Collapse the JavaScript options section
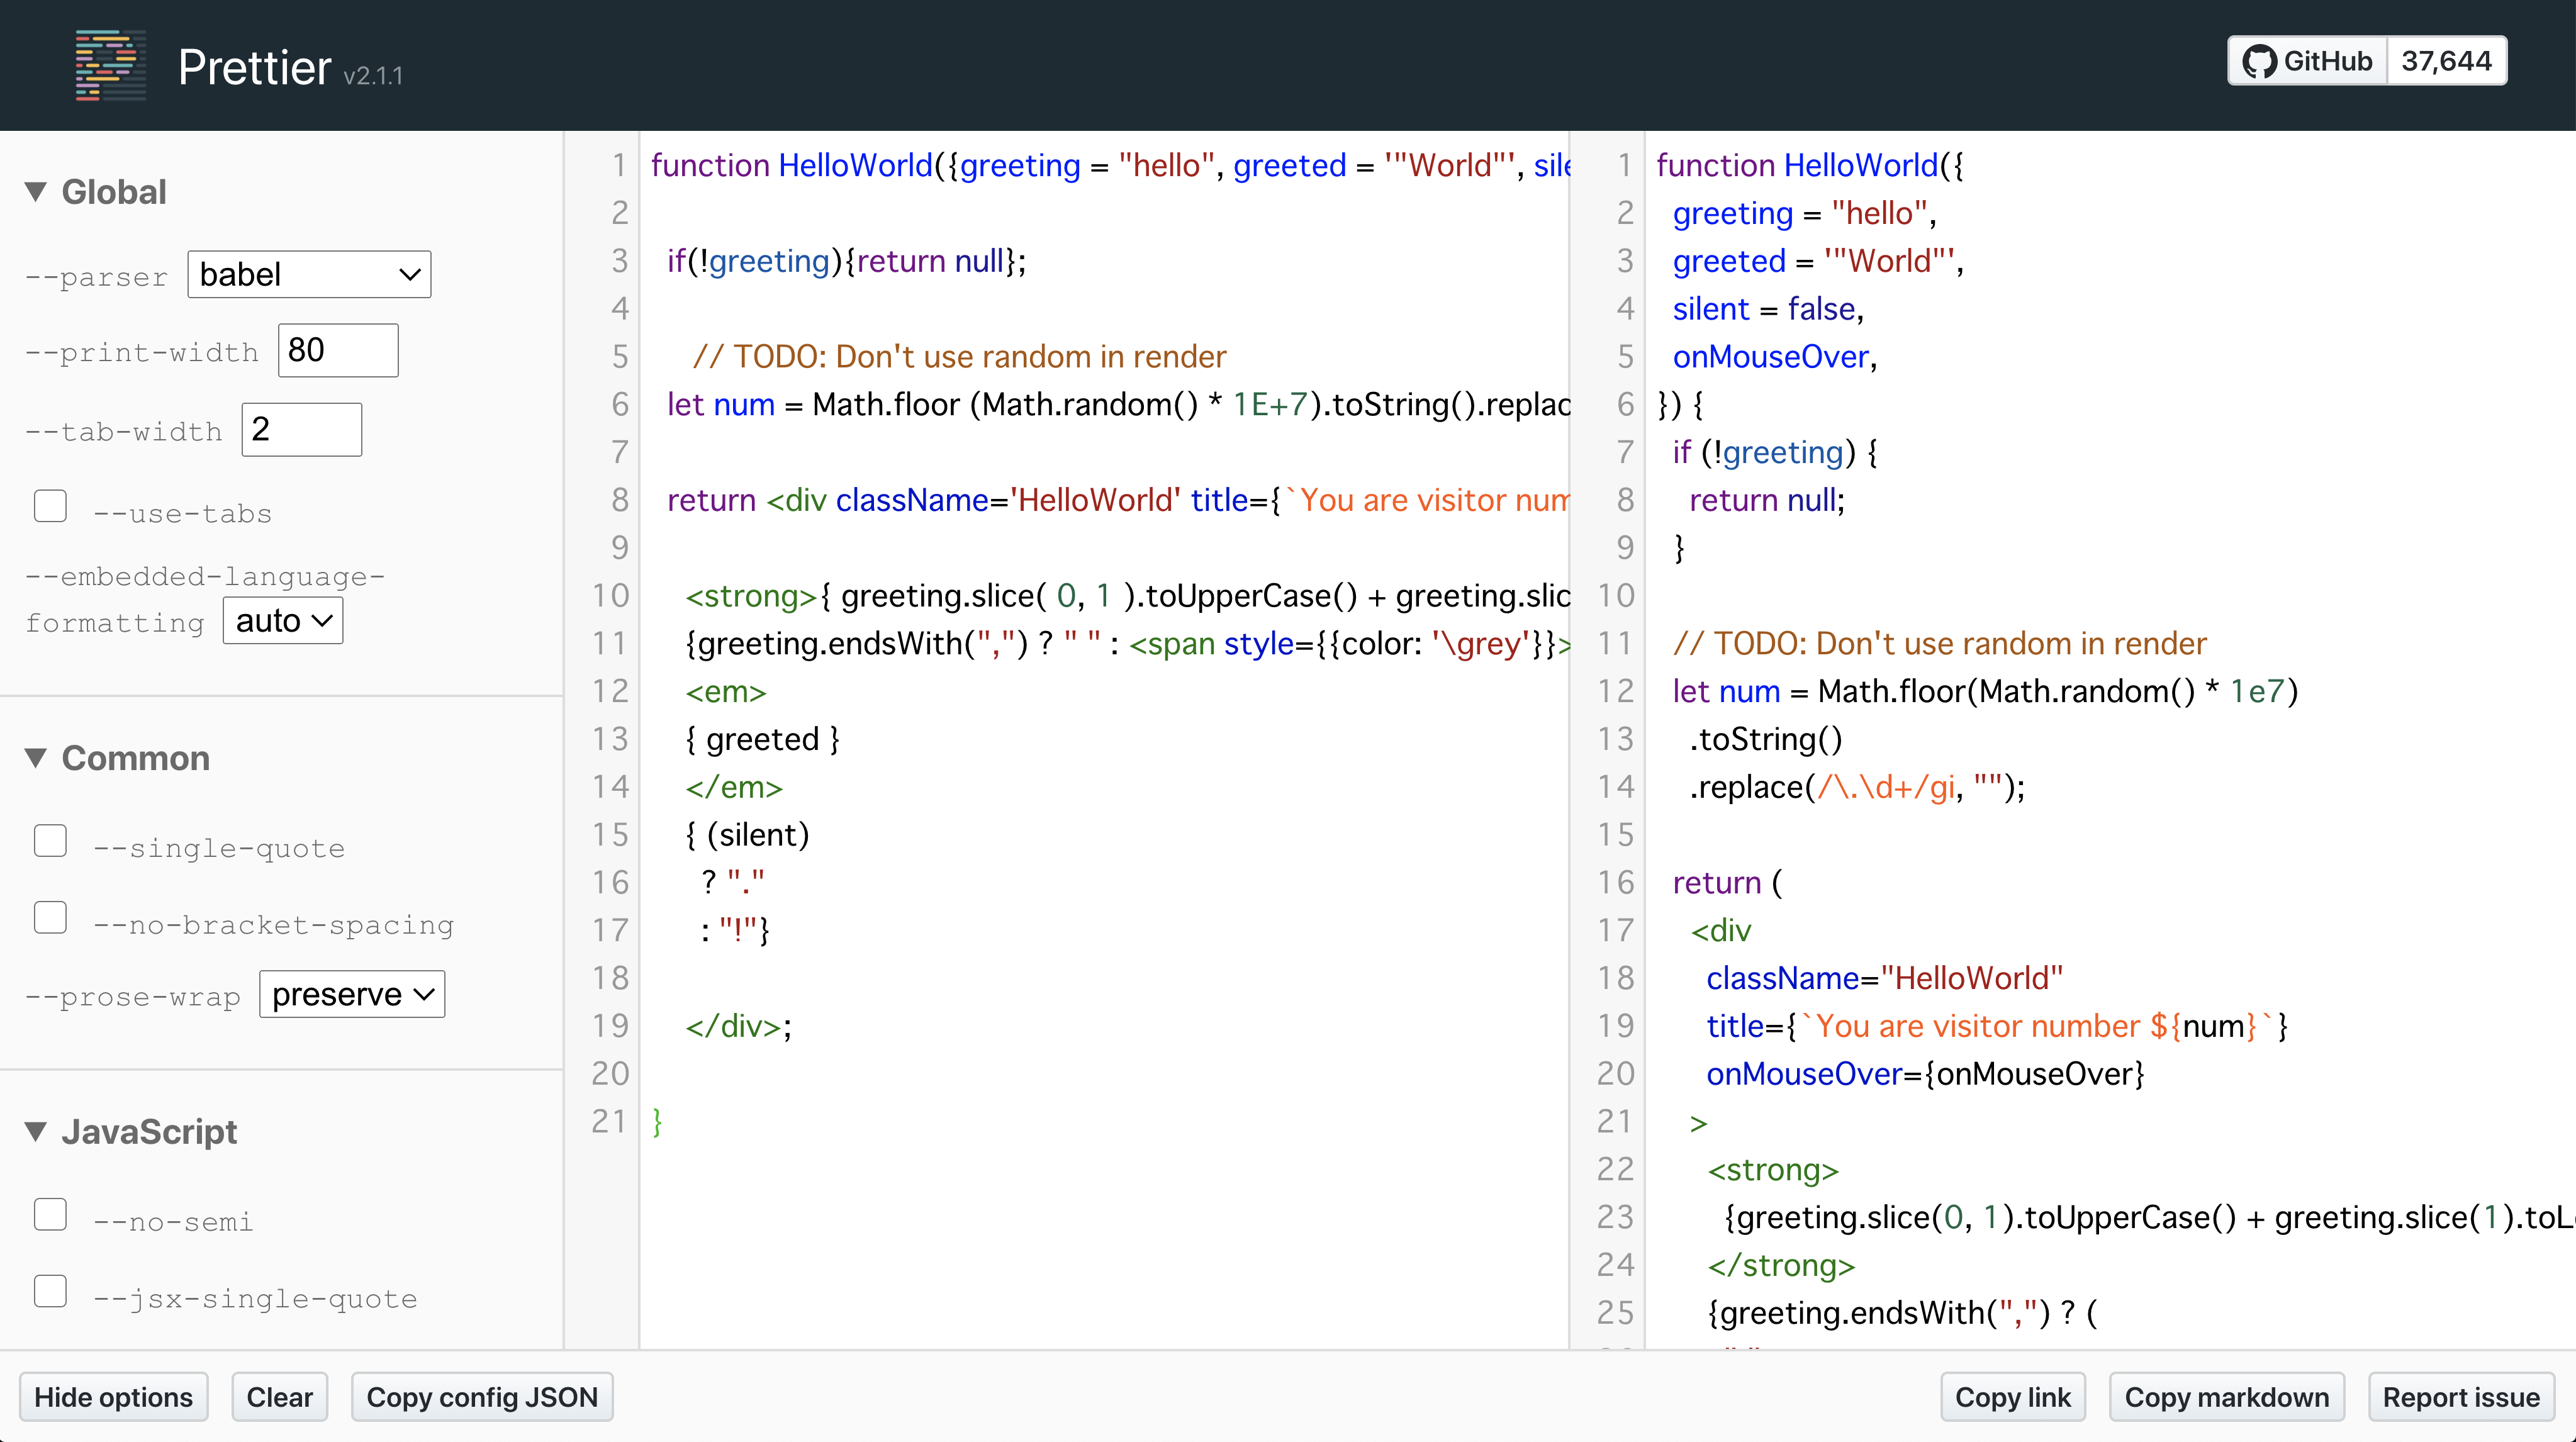 point(131,1132)
